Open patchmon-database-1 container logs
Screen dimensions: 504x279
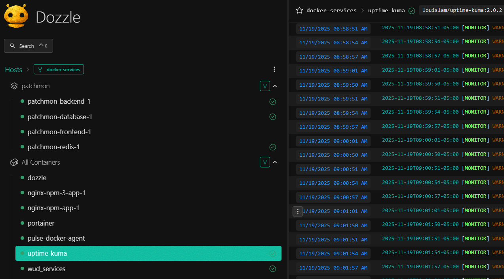[x=60, y=117]
